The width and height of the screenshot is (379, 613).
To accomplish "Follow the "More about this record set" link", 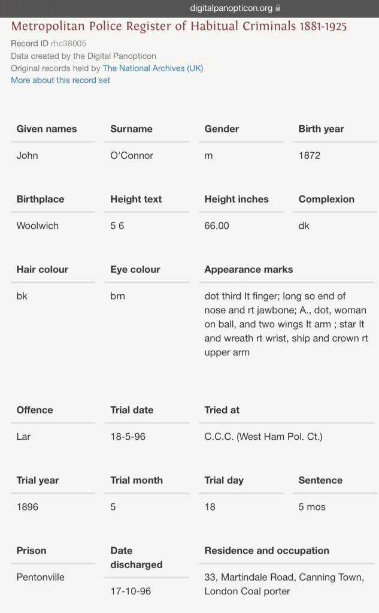I will 60,80.
